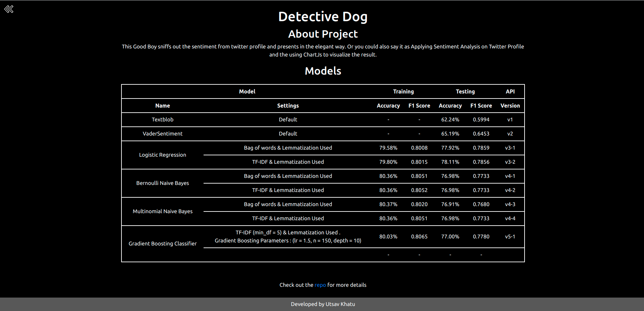Image resolution: width=644 pixels, height=311 pixels.
Task: Click VaderSentiment testing accuracy 65.19%
Action: [450, 133]
